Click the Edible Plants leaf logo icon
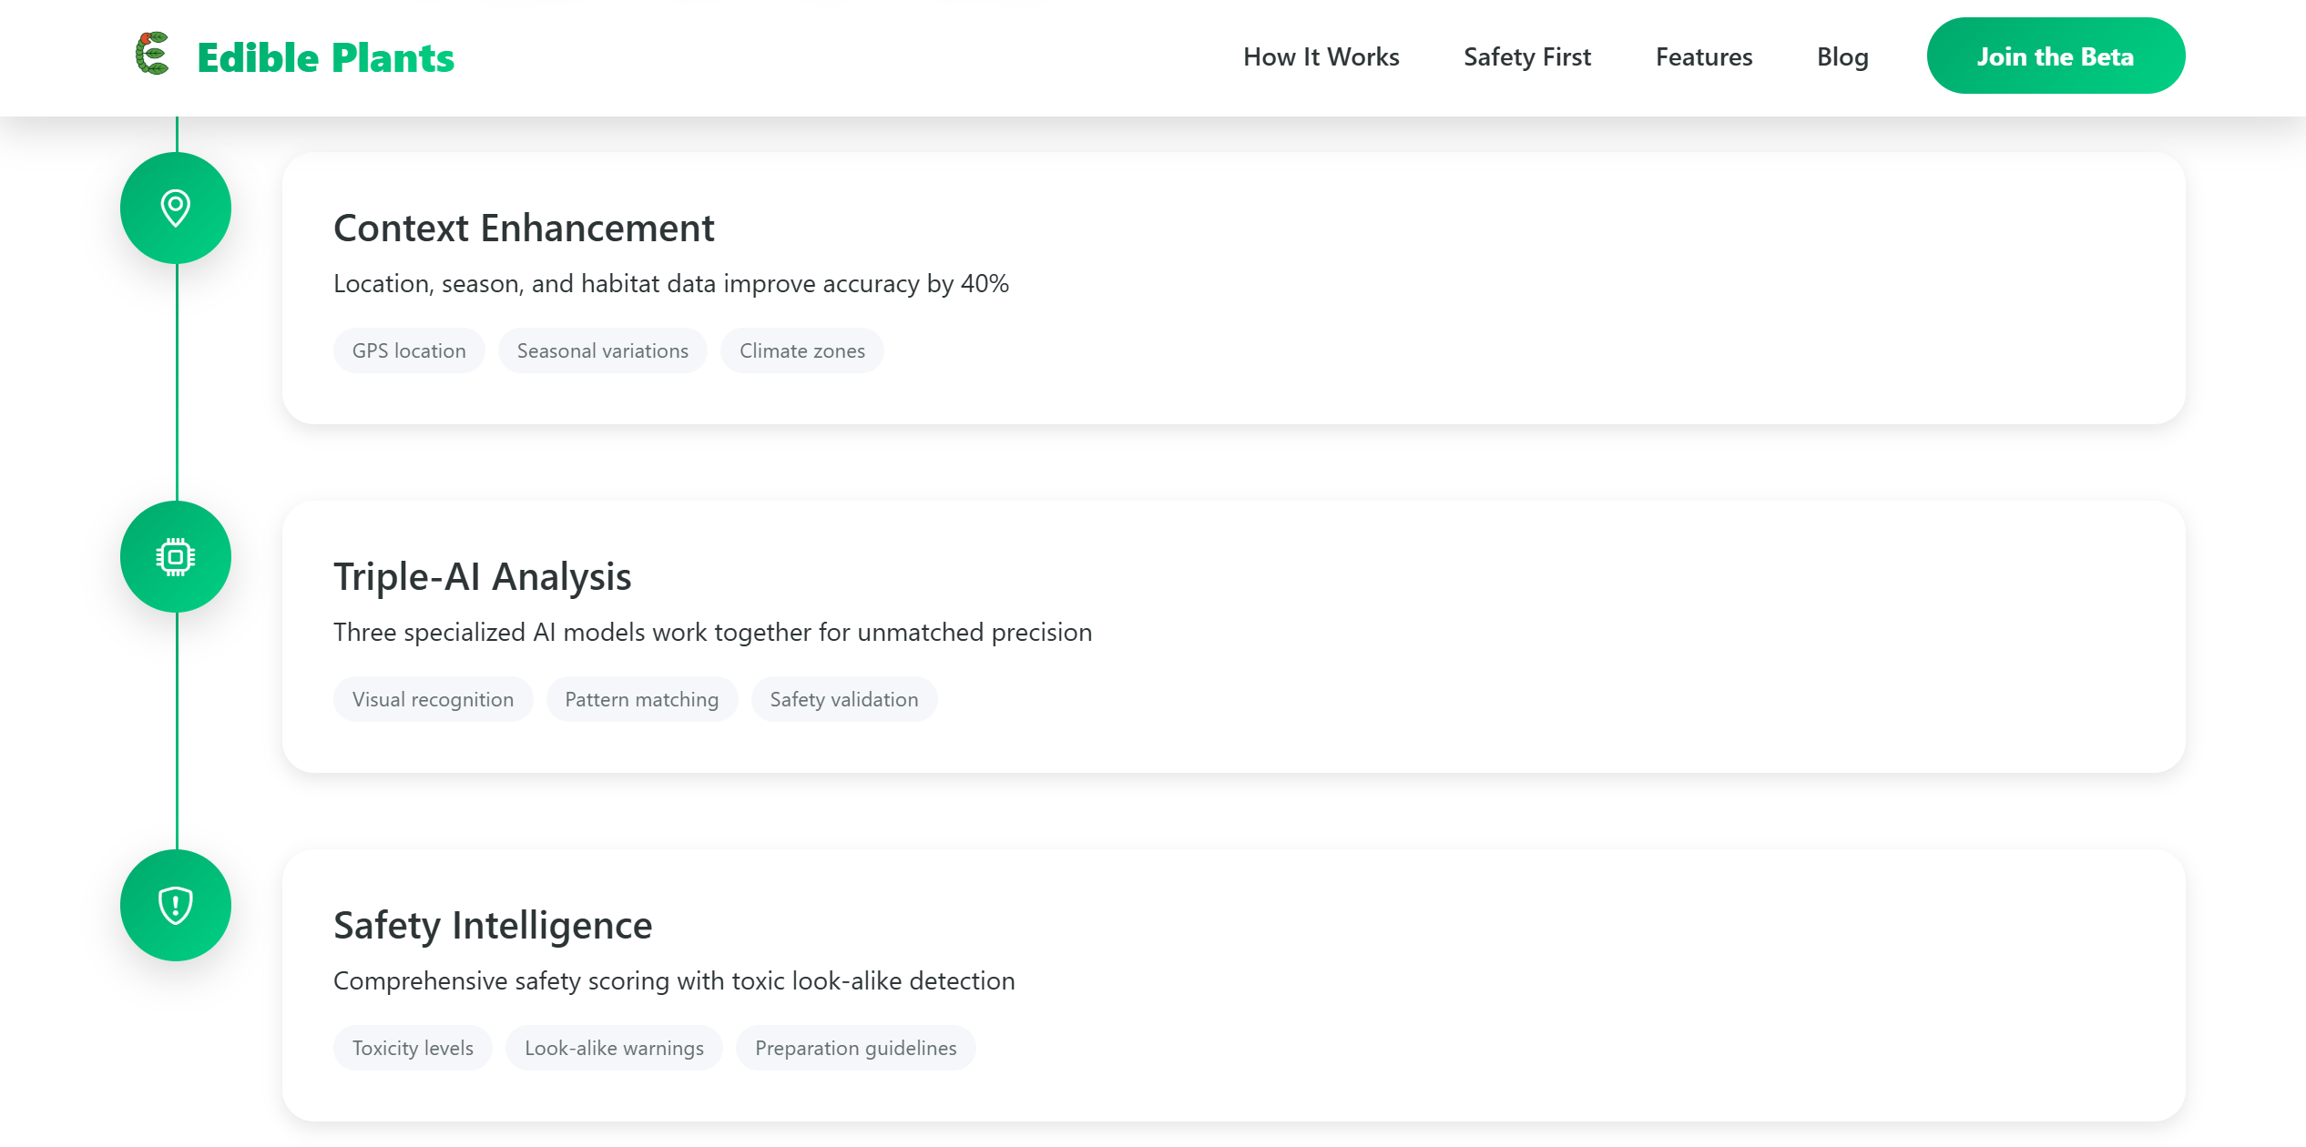 pyautogui.click(x=152, y=55)
